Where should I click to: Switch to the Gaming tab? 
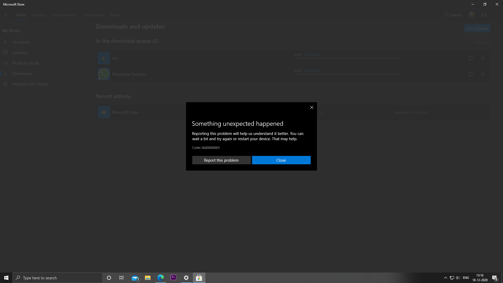(39, 15)
